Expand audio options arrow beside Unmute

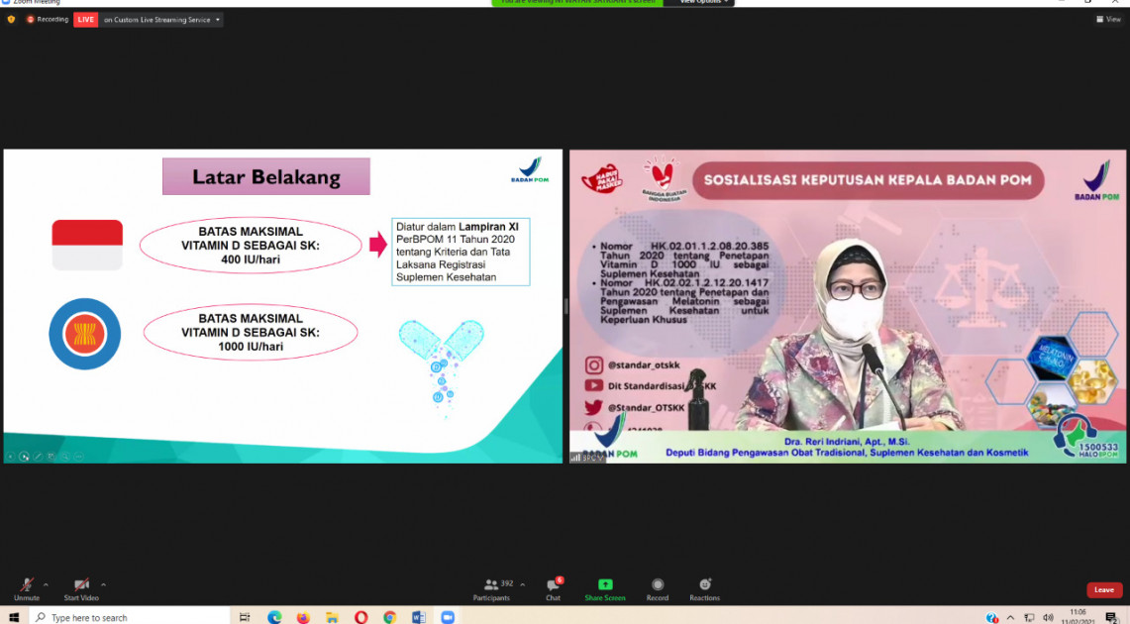pos(46,584)
